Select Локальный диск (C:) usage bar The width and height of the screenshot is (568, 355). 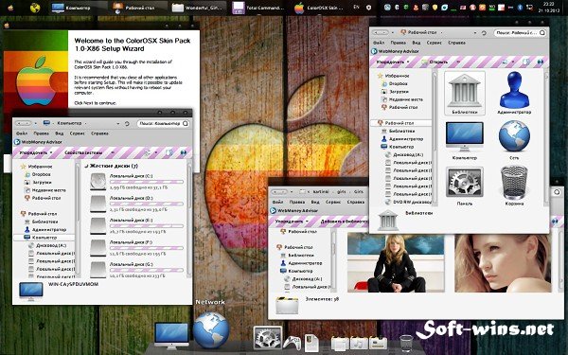coord(147,182)
